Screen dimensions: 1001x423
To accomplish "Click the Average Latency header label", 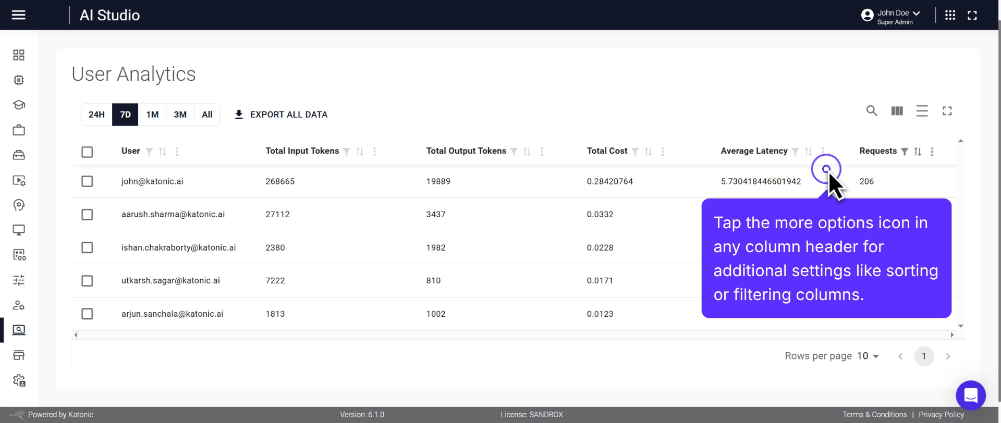I will tap(754, 151).
